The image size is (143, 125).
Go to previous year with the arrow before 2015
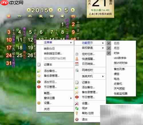(x=29, y=10)
